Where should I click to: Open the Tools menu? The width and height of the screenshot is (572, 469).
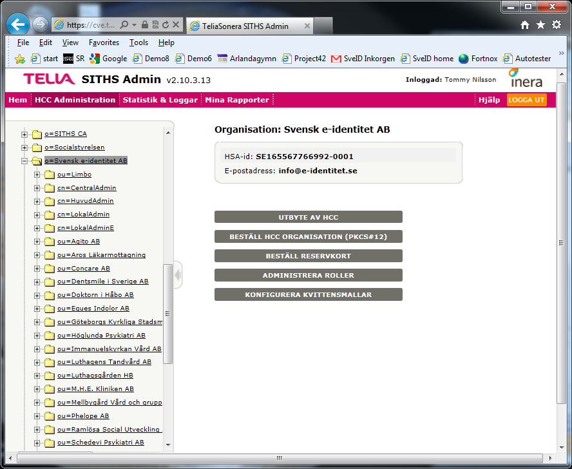tap(138, 43)
